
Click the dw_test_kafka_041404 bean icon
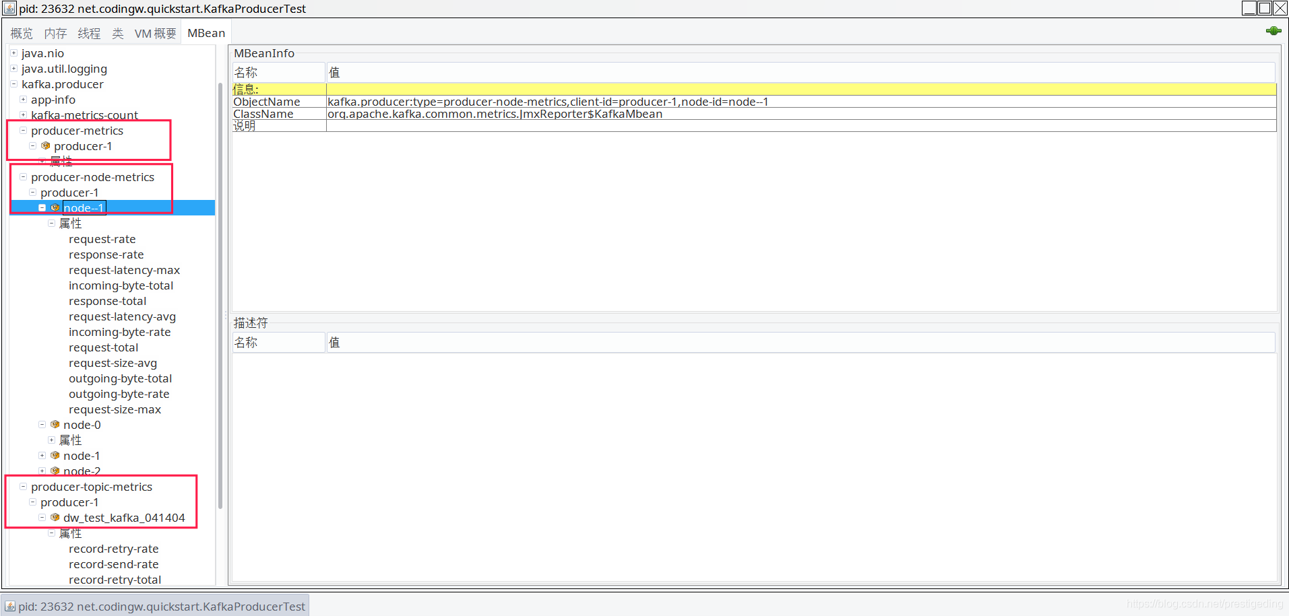pos(55,517)
